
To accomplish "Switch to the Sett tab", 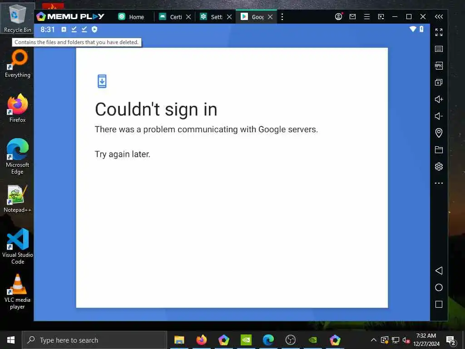I will tap(212, 17).
